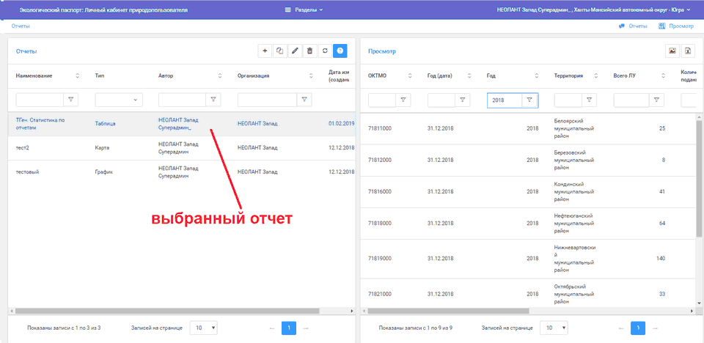Click Карта type cell of тест2
The image size is (704, 343).
click(x=102, y=148)
